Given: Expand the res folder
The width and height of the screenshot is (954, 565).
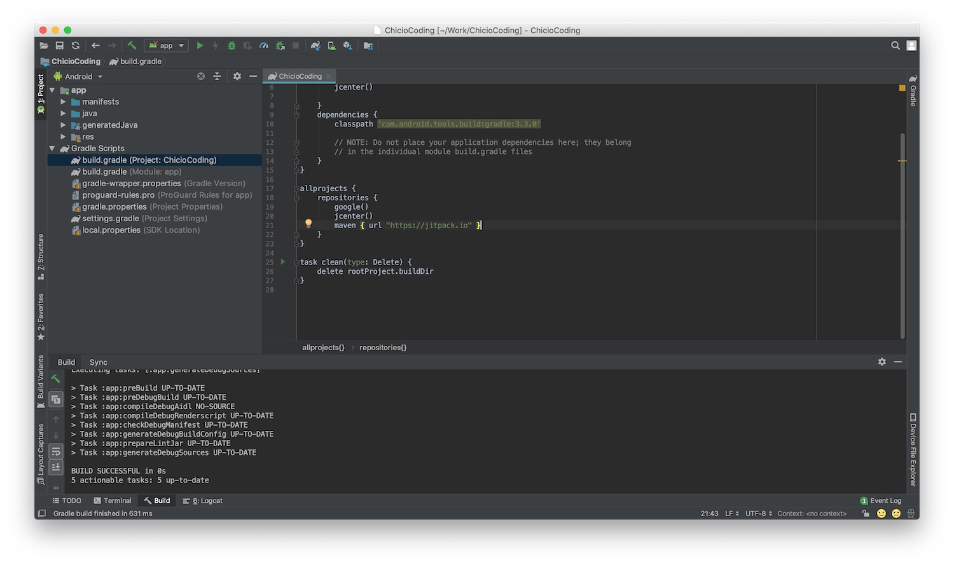Looking at the screenshot, I should pyautogui.click(x=63, y=137).
